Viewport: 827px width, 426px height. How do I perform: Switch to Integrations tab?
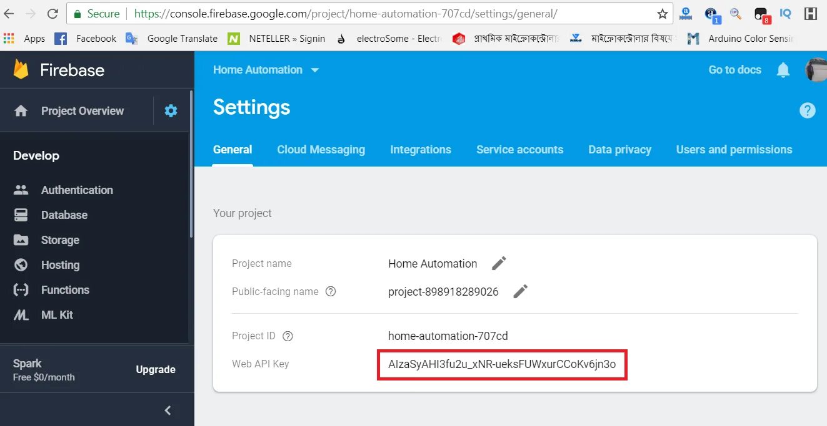(x=421, y=150)
